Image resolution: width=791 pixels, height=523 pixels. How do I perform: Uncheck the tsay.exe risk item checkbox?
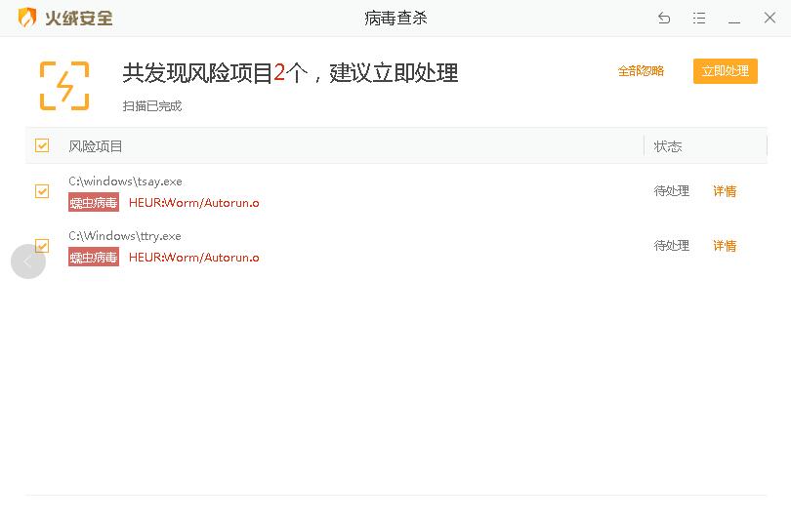42,191
